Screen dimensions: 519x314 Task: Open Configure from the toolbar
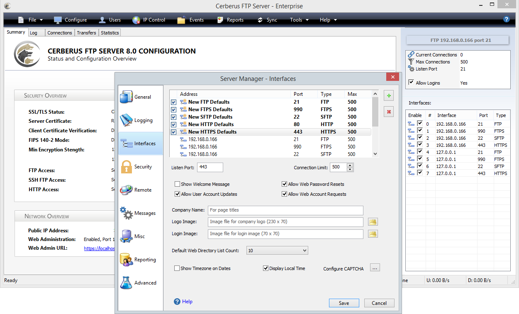70,20
